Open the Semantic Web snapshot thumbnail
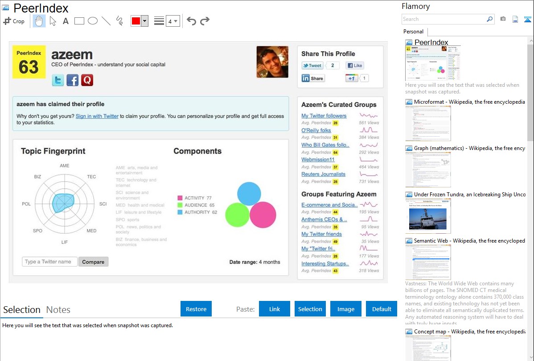 pyautogui.click(x=428, y=262)
